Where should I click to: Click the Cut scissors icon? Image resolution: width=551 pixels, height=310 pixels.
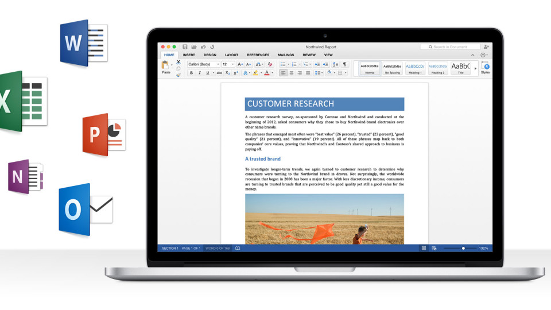[178, 62]
